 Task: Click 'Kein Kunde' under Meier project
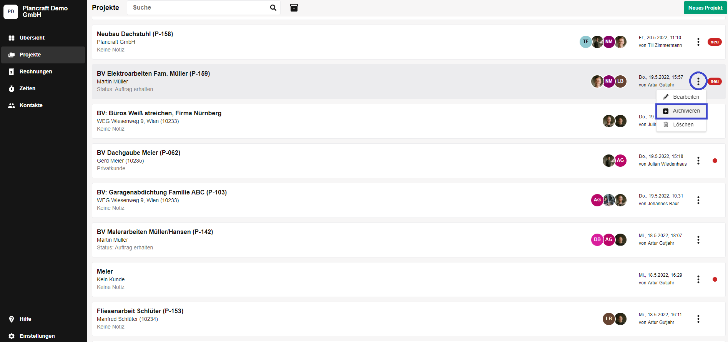[111, 279]
